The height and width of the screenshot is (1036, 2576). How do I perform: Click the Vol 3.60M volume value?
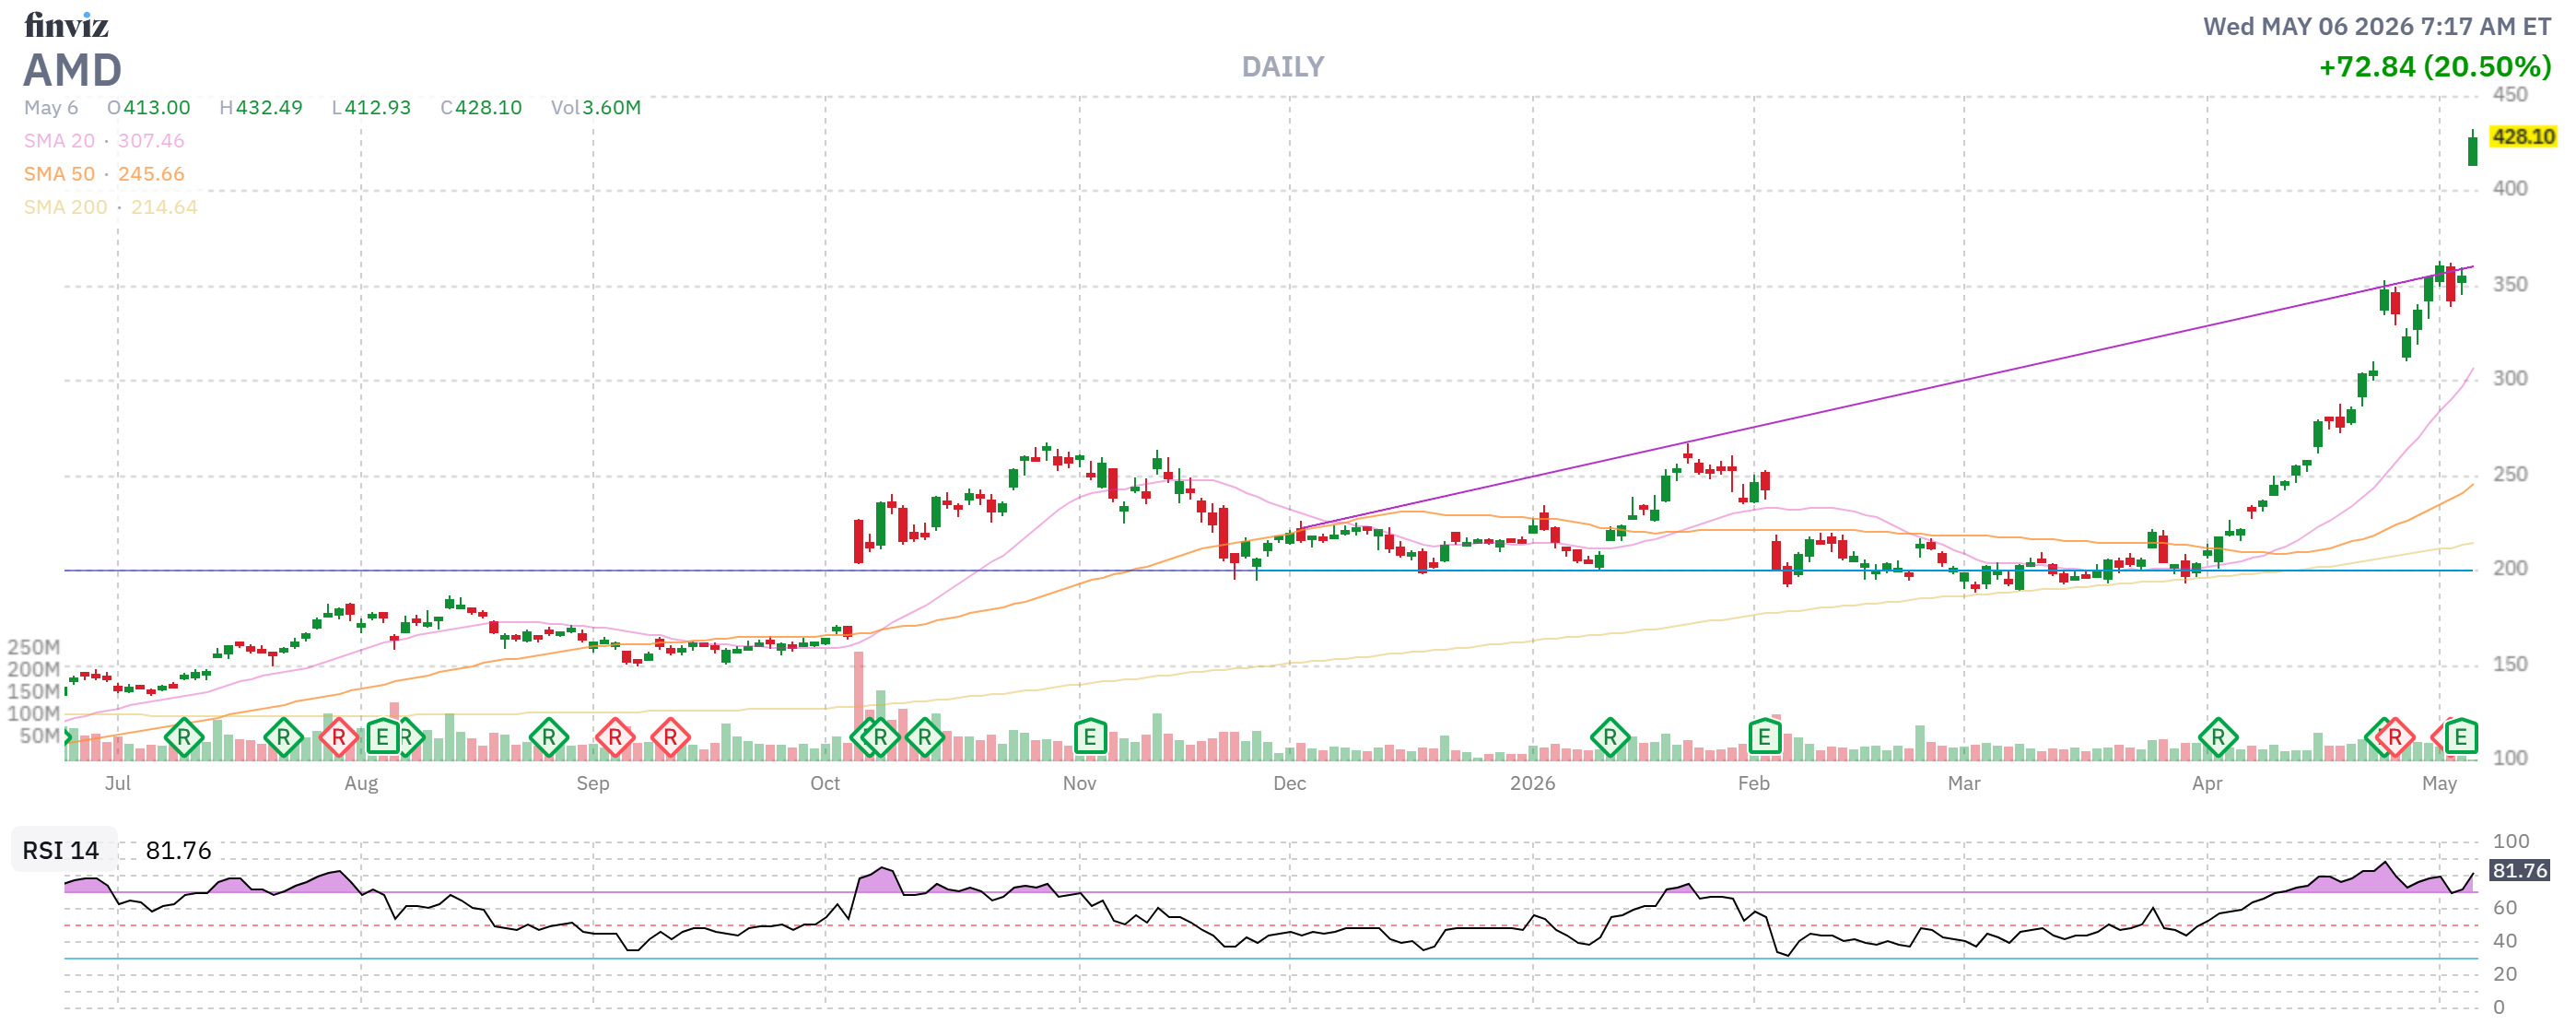[596, 108]
